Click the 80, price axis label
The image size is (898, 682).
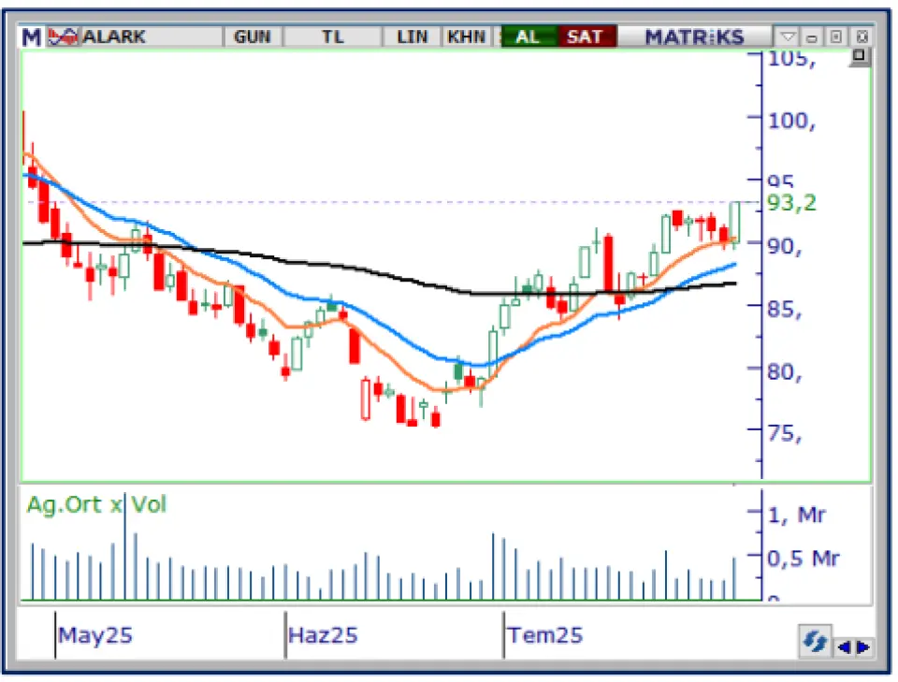tap(785, 372)
